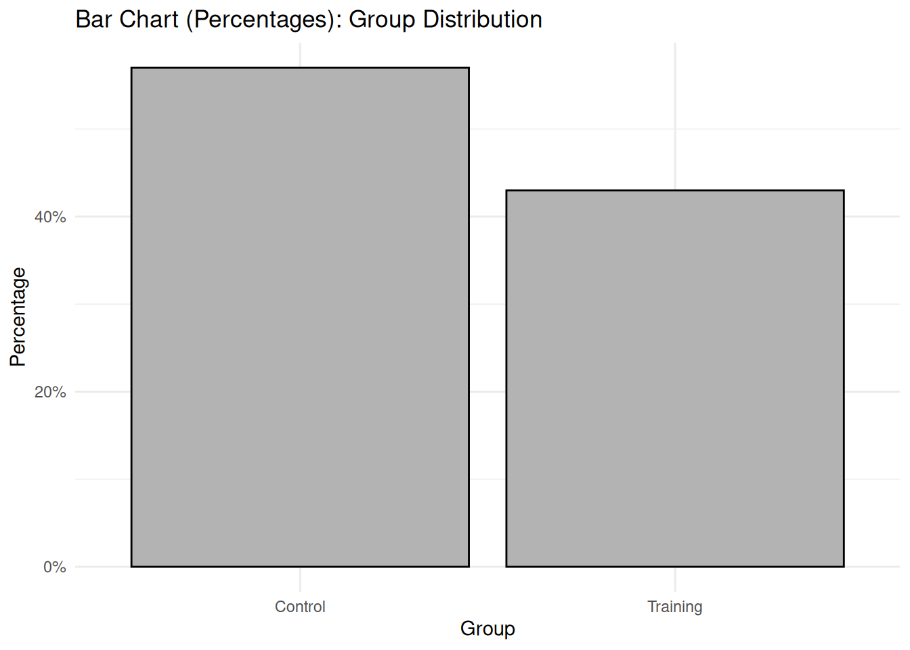This screenshot has height=650, width=910.
Task: Click the chart title about Group Distribution
Action: 309,20
